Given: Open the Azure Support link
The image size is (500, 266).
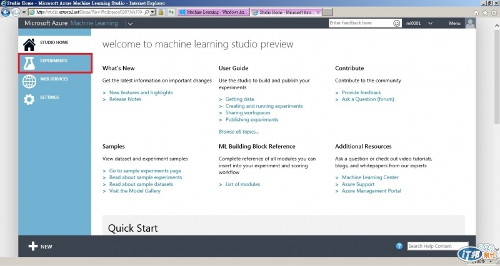Looking at the screenshot, I should coord(358,184).
